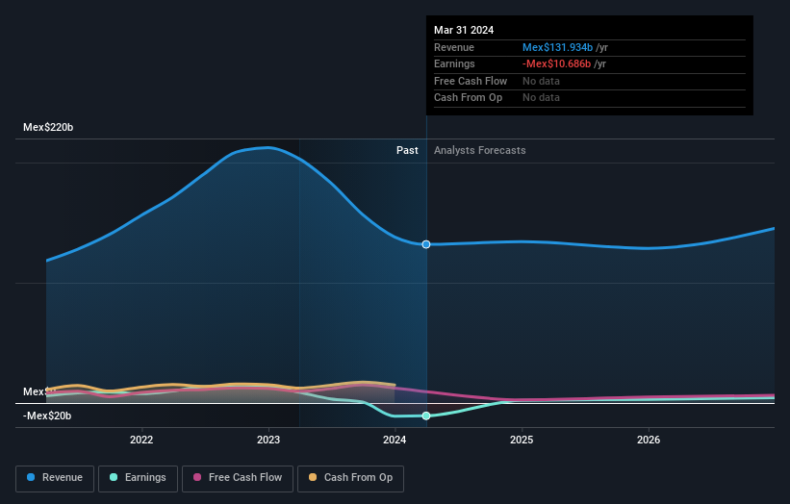Click the -Mex$20b y-axis label
The image size is (790, 504).
(x=47, y=416)
